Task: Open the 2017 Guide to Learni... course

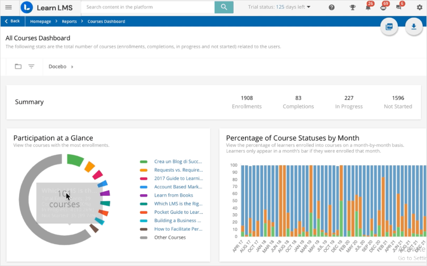Action: pos(179,179)
